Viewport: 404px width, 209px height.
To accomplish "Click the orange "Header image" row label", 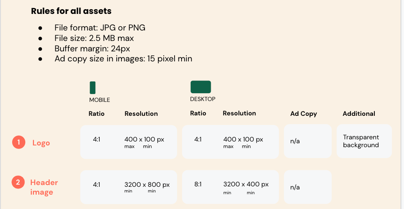I will tap(44, 187).
